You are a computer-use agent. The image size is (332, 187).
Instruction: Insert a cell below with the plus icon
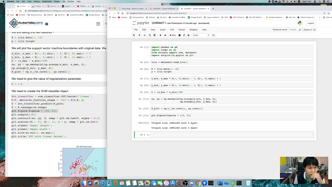(139, 35)
